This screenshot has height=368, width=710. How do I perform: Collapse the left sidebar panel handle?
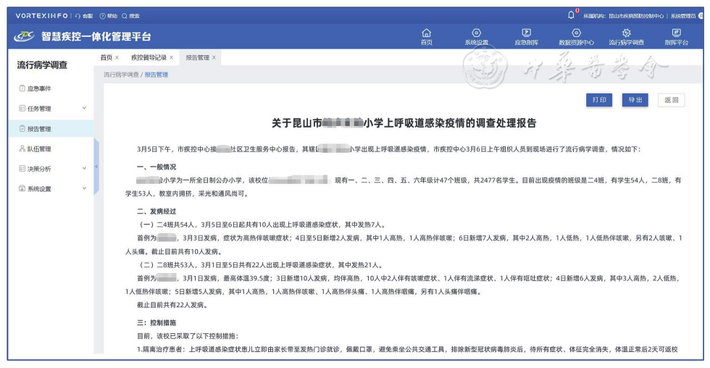click(96, 167)
